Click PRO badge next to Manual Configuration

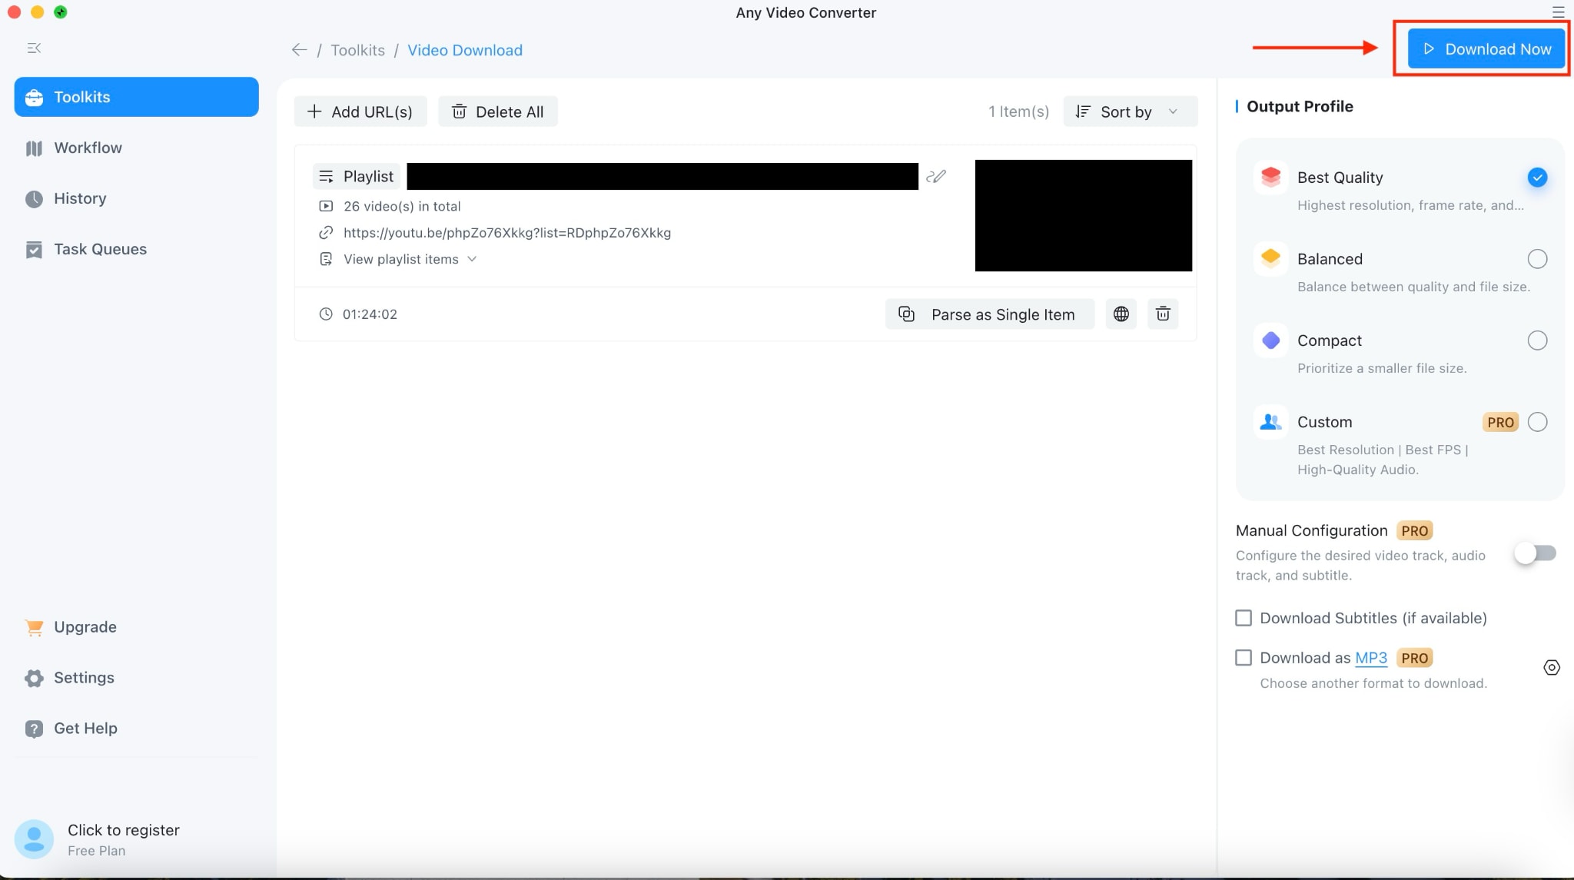[x=1414, y=530]
